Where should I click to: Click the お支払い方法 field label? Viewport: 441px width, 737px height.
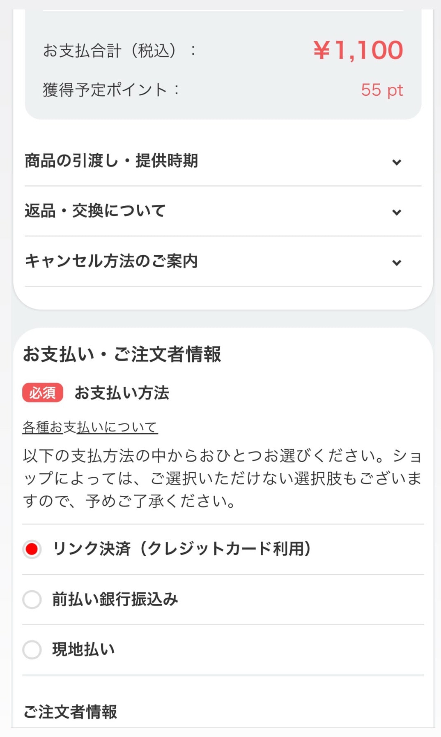[x=122, y=393]
